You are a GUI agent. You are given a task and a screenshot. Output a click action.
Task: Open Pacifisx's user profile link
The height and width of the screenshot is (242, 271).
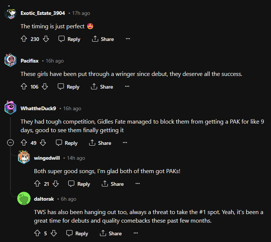(29, 61)
